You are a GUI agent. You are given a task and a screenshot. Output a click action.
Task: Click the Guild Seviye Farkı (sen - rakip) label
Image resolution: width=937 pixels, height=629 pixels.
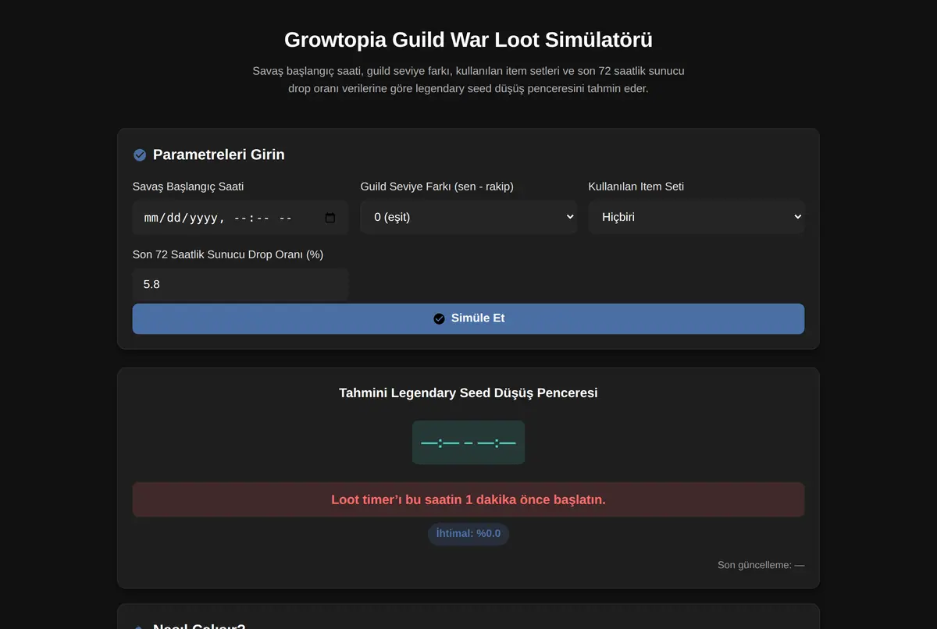pos(437,187)
